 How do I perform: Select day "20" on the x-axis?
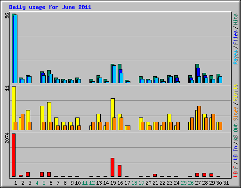(x=148, y=183)
